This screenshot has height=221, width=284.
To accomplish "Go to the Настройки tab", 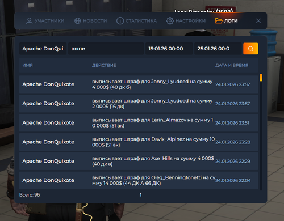I will pos(186,21).
